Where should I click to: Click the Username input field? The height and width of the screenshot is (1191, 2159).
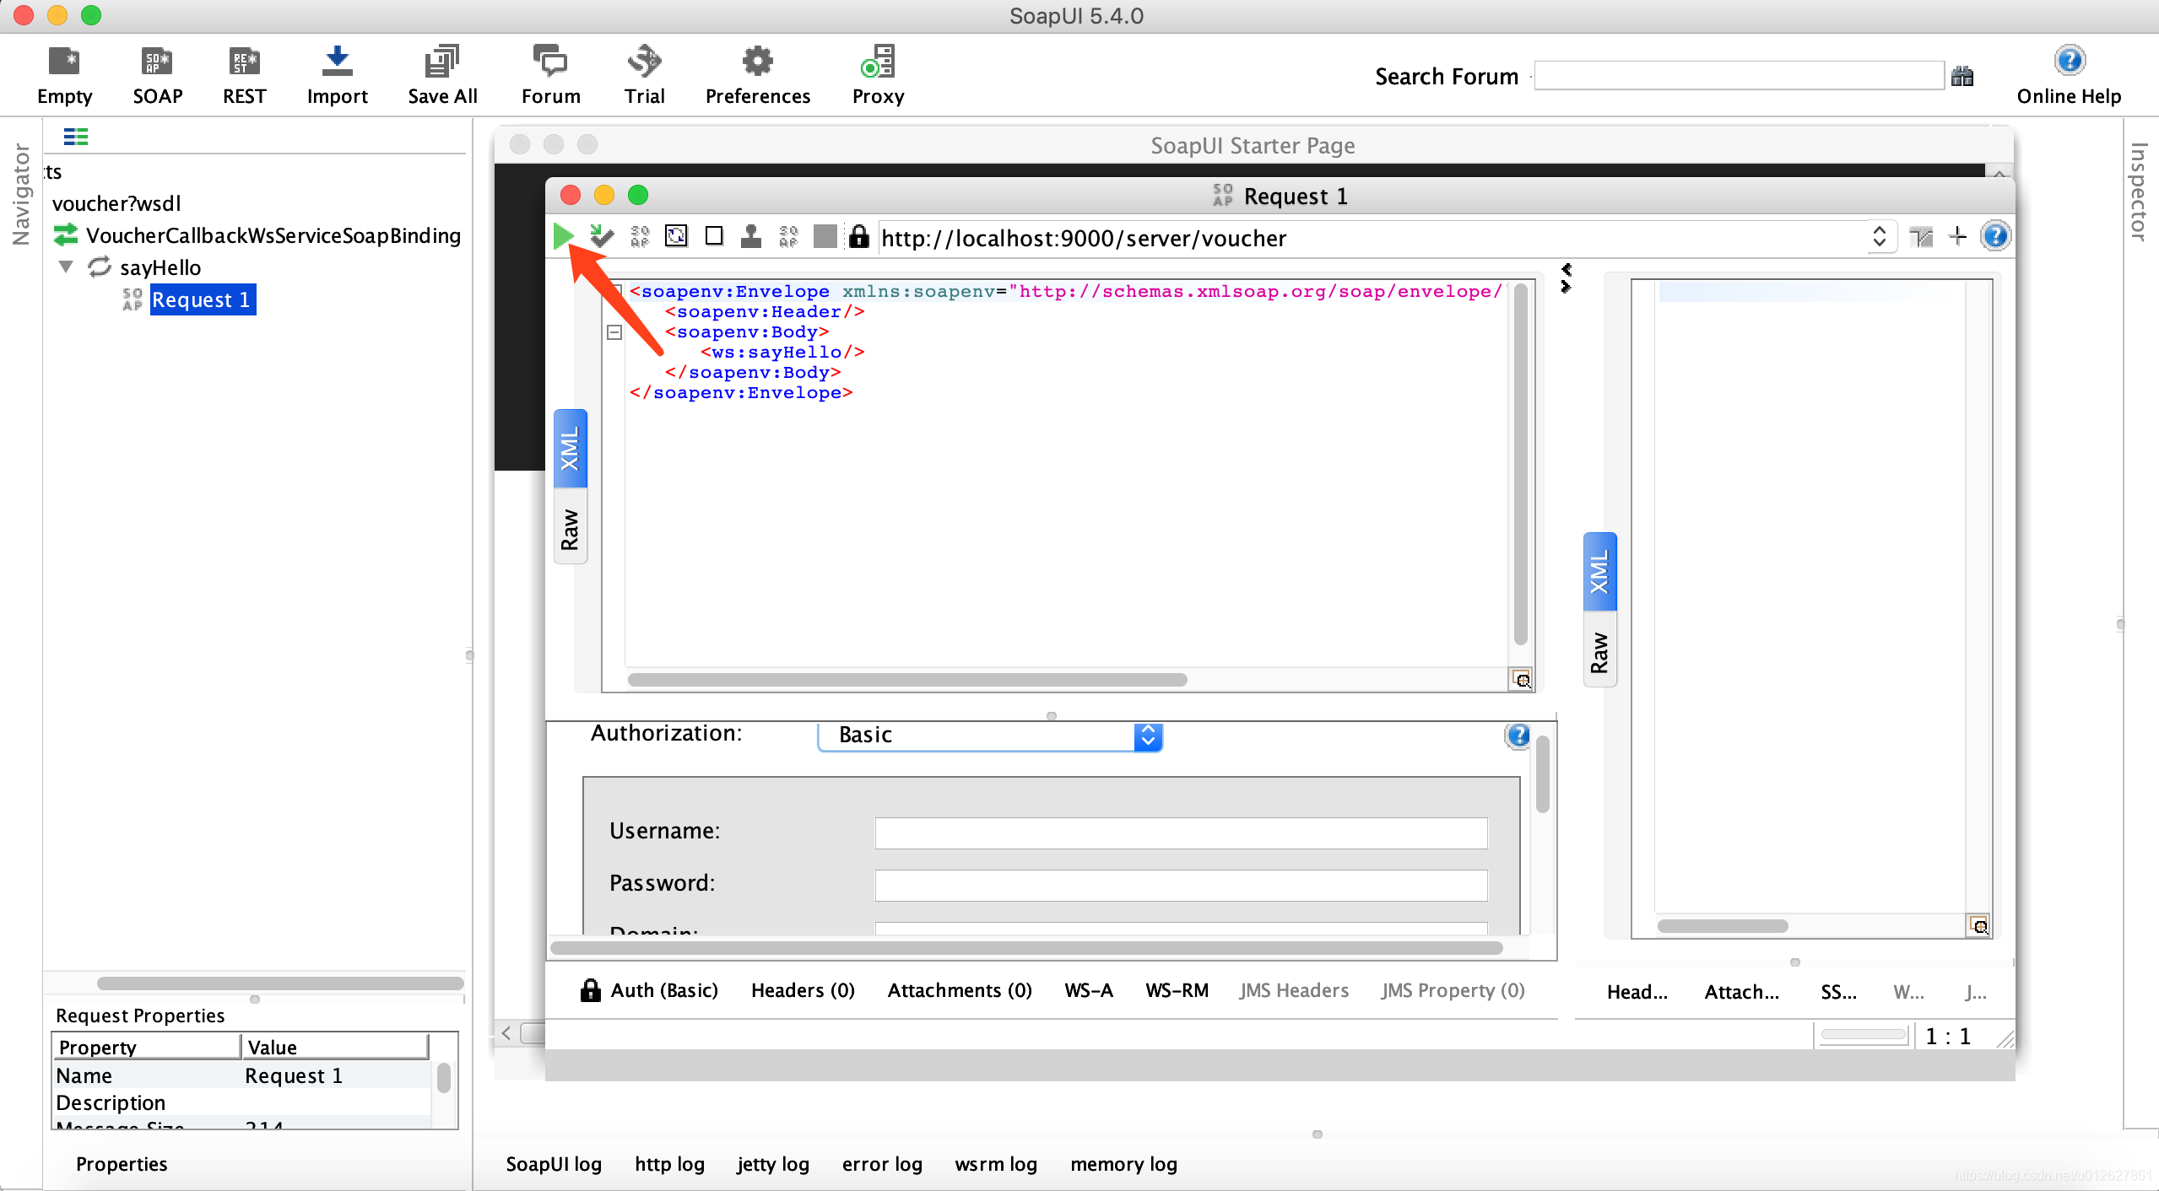click(1182, 828)
